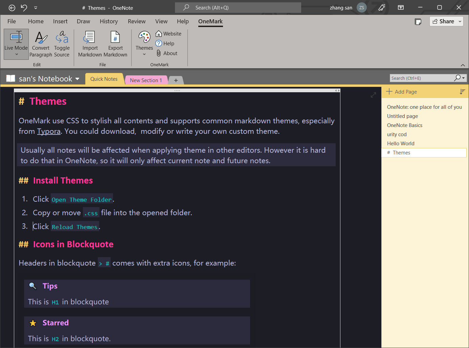This screenshot has width=469, height=348.
Task: Select the '# Themes' page in list
Action: (x=424, y=152)
